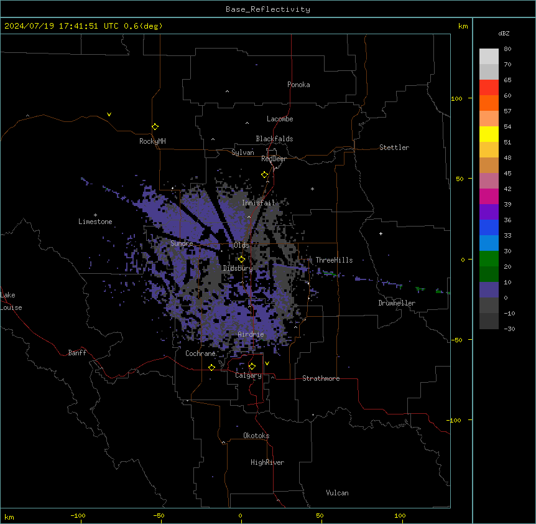Select the Ponoka city label

298,85
